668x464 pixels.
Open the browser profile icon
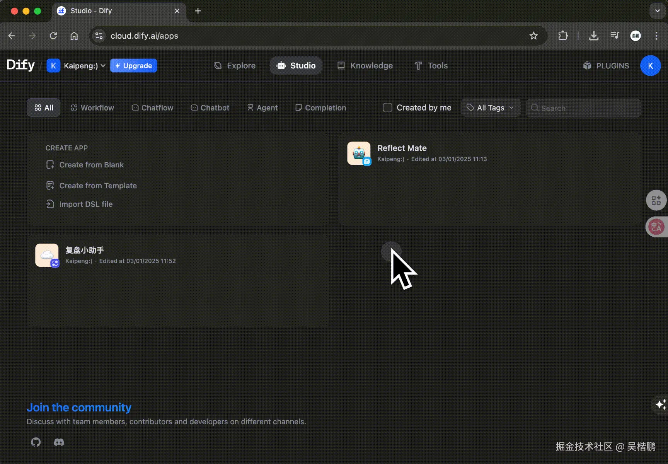tap(636, 36)
